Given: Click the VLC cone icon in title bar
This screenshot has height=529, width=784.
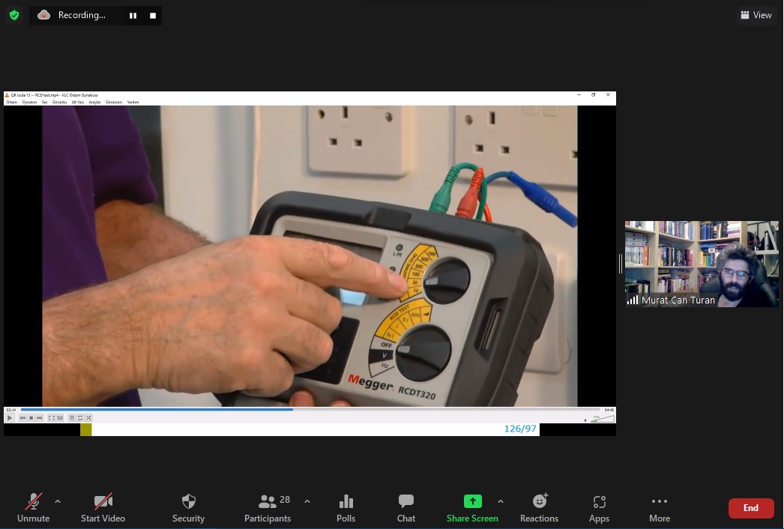Looking at the screenshot, I should [x=7, y=95].
